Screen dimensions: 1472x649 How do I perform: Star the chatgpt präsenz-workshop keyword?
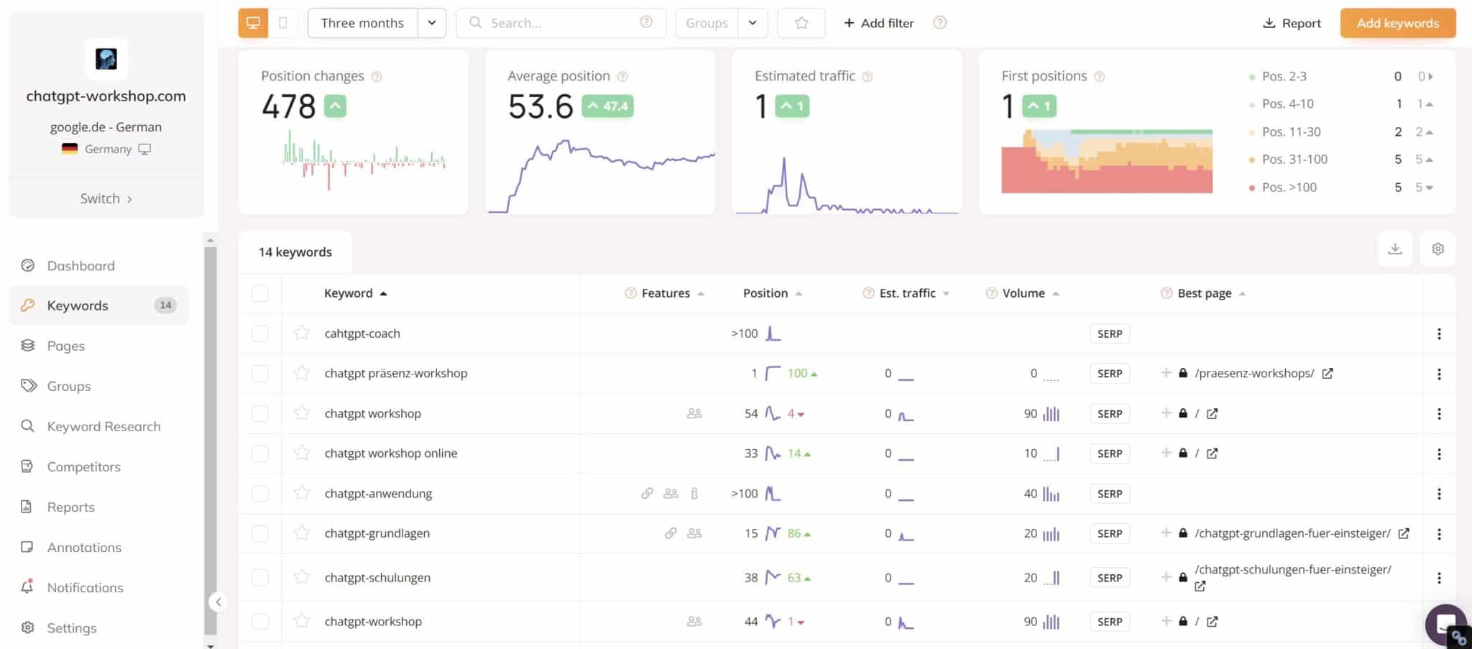click(x=302, y=373)
